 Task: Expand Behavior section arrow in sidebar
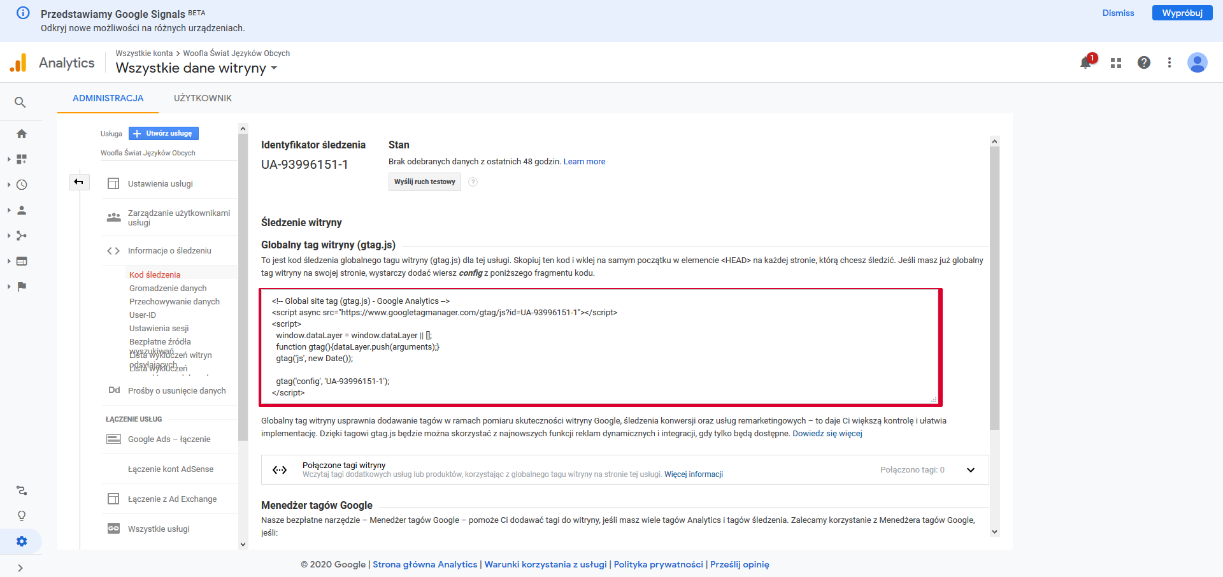pos(9,261)
